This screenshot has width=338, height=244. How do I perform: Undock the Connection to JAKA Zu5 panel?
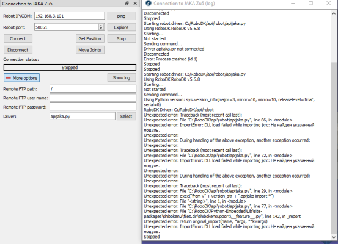(127, 4)
